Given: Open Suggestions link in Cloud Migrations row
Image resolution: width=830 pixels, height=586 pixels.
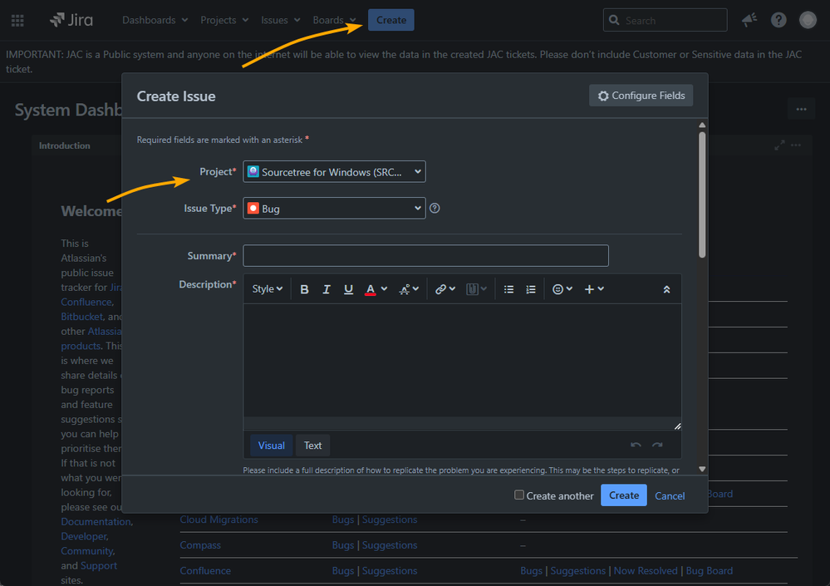Looking at the screenshot, I should tap(390, 520).
